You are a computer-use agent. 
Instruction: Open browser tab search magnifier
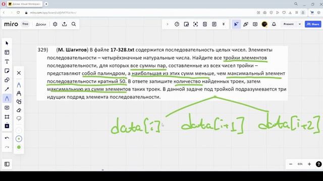click(x=296, y=4)
